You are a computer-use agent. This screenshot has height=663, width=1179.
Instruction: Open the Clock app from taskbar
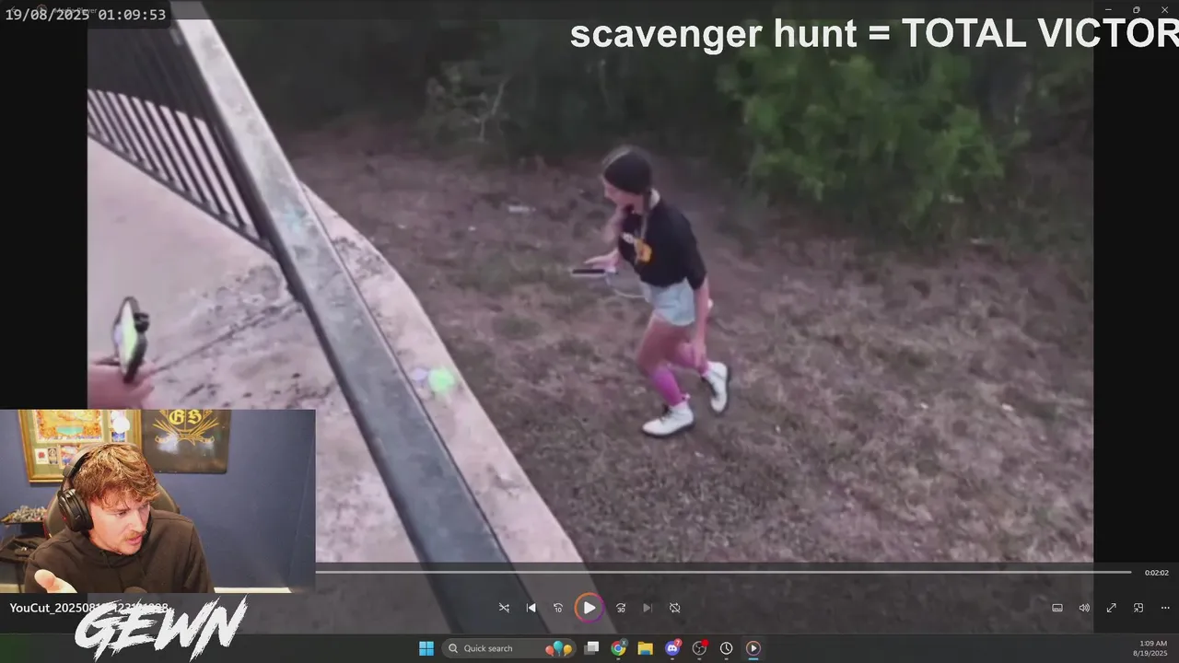click(727, 648)
